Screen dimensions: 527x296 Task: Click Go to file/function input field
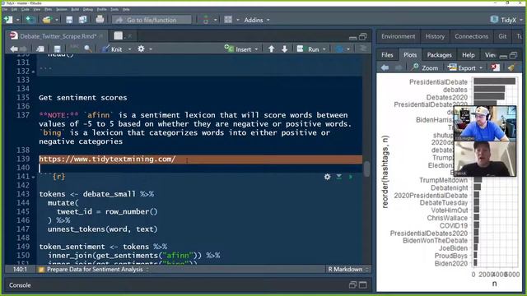tap(152, 20)
